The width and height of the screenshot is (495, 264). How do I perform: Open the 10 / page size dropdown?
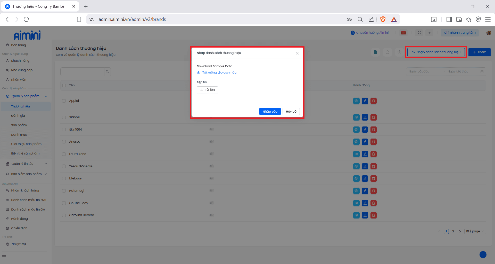click(475, 231)
